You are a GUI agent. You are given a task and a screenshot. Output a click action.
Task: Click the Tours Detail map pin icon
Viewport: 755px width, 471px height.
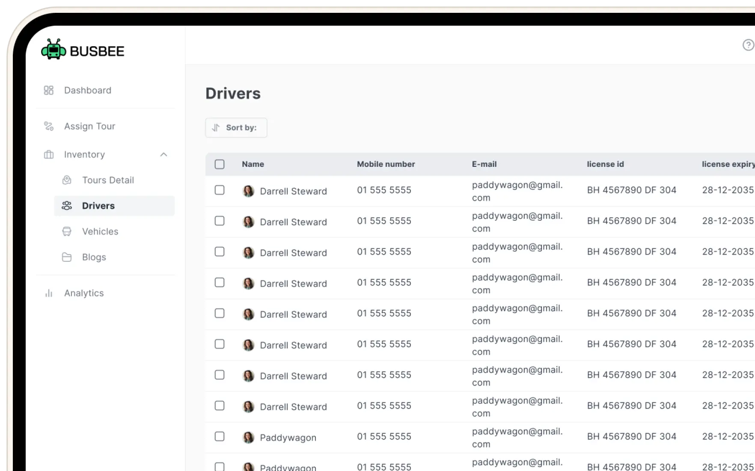(67, 180)
